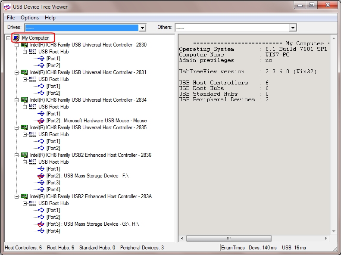Open the Others dropdown list

click(x=293, y=28)
